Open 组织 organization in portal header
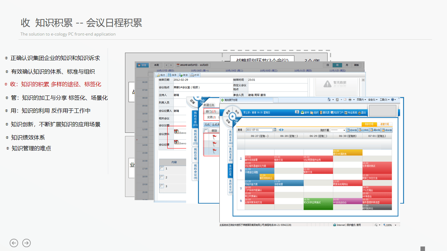Viewport: 447px width, 251px height. [314, 113]
